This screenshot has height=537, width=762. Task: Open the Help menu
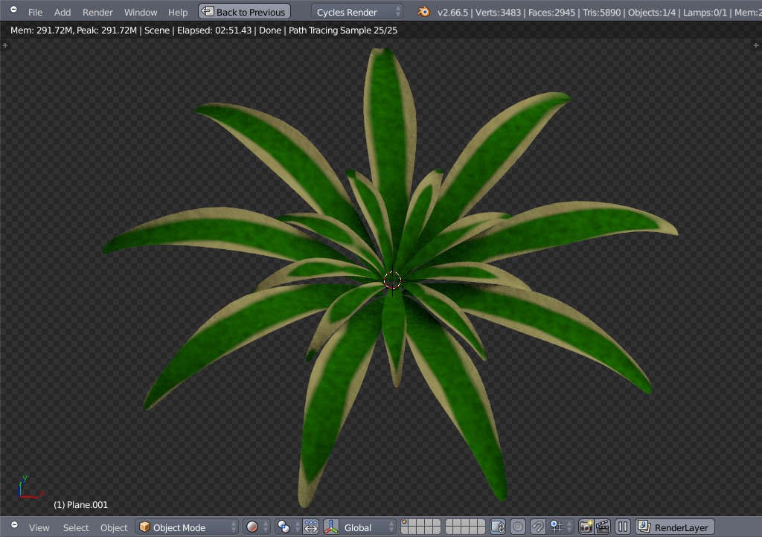[x=177, y=12]
